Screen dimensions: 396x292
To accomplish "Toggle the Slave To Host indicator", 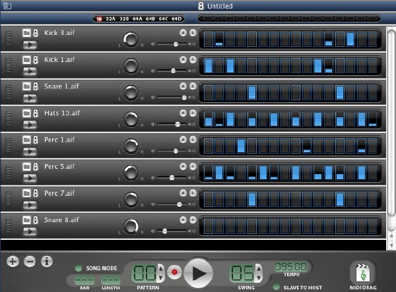I will [x=277, y=287].
